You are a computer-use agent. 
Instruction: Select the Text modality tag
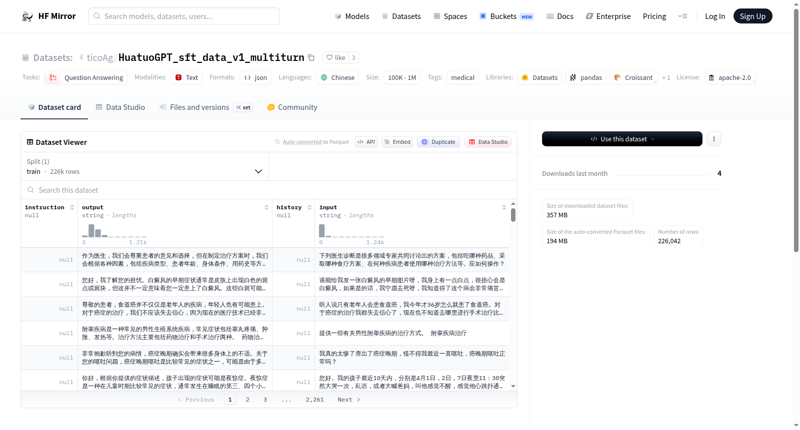(x=186, y=77)
